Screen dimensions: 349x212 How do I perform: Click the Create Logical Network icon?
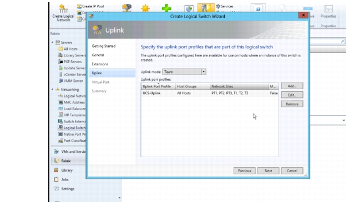click(x=63, y=8)
